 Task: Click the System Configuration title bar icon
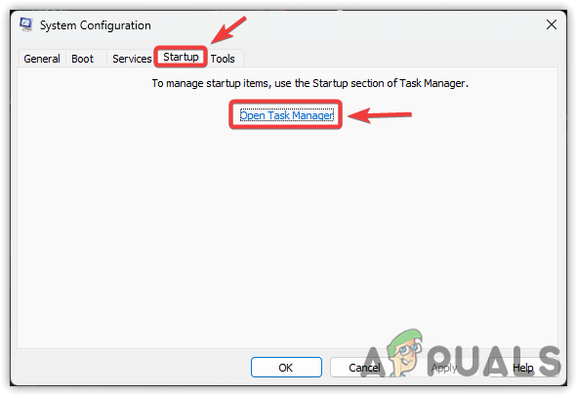(x=26, y=24)
